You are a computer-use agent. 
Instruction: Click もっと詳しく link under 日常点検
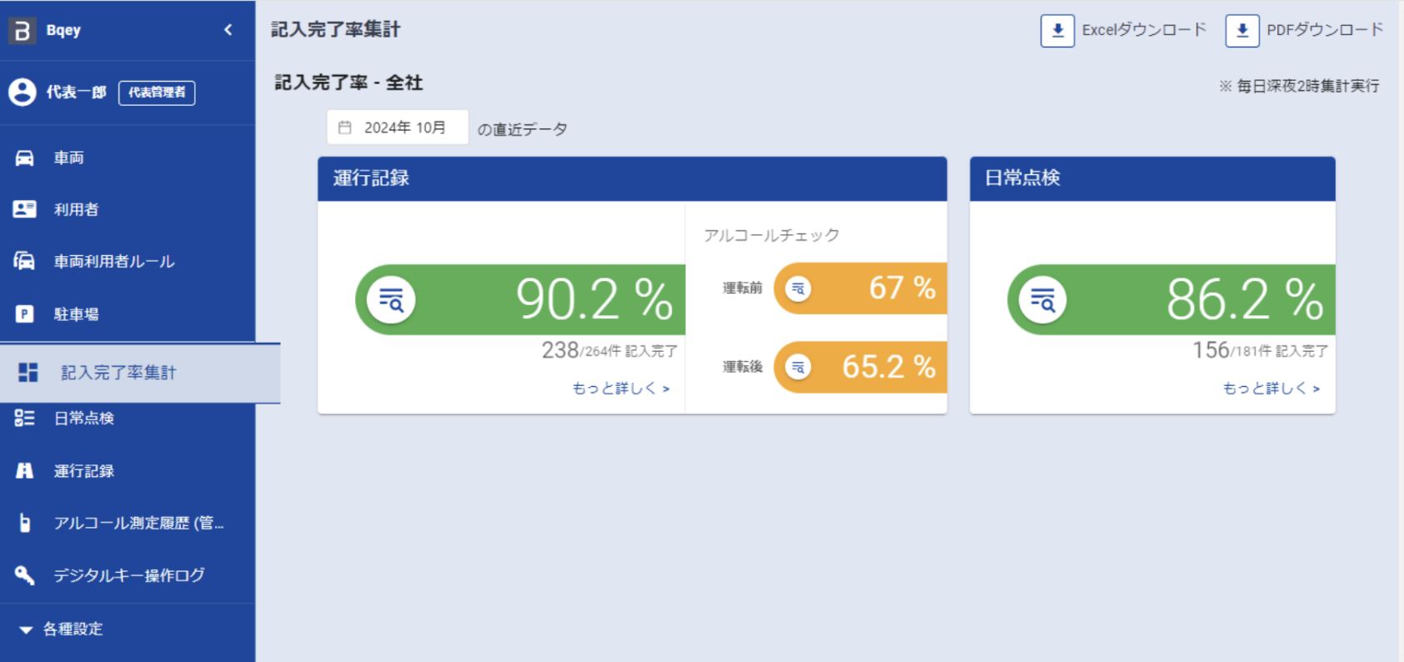[1271, 389]
